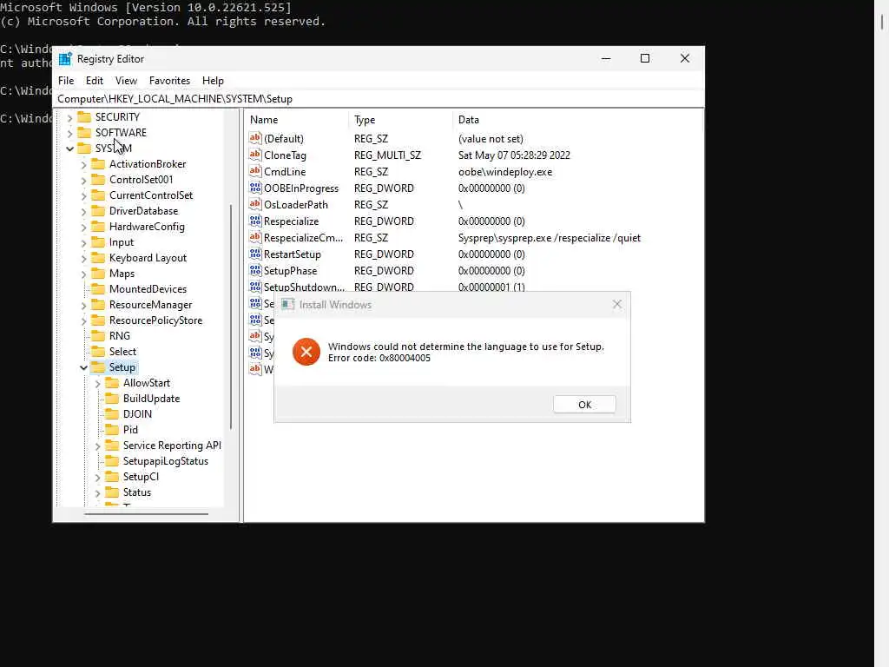Open the Help menu

click(x=213, y=81)
